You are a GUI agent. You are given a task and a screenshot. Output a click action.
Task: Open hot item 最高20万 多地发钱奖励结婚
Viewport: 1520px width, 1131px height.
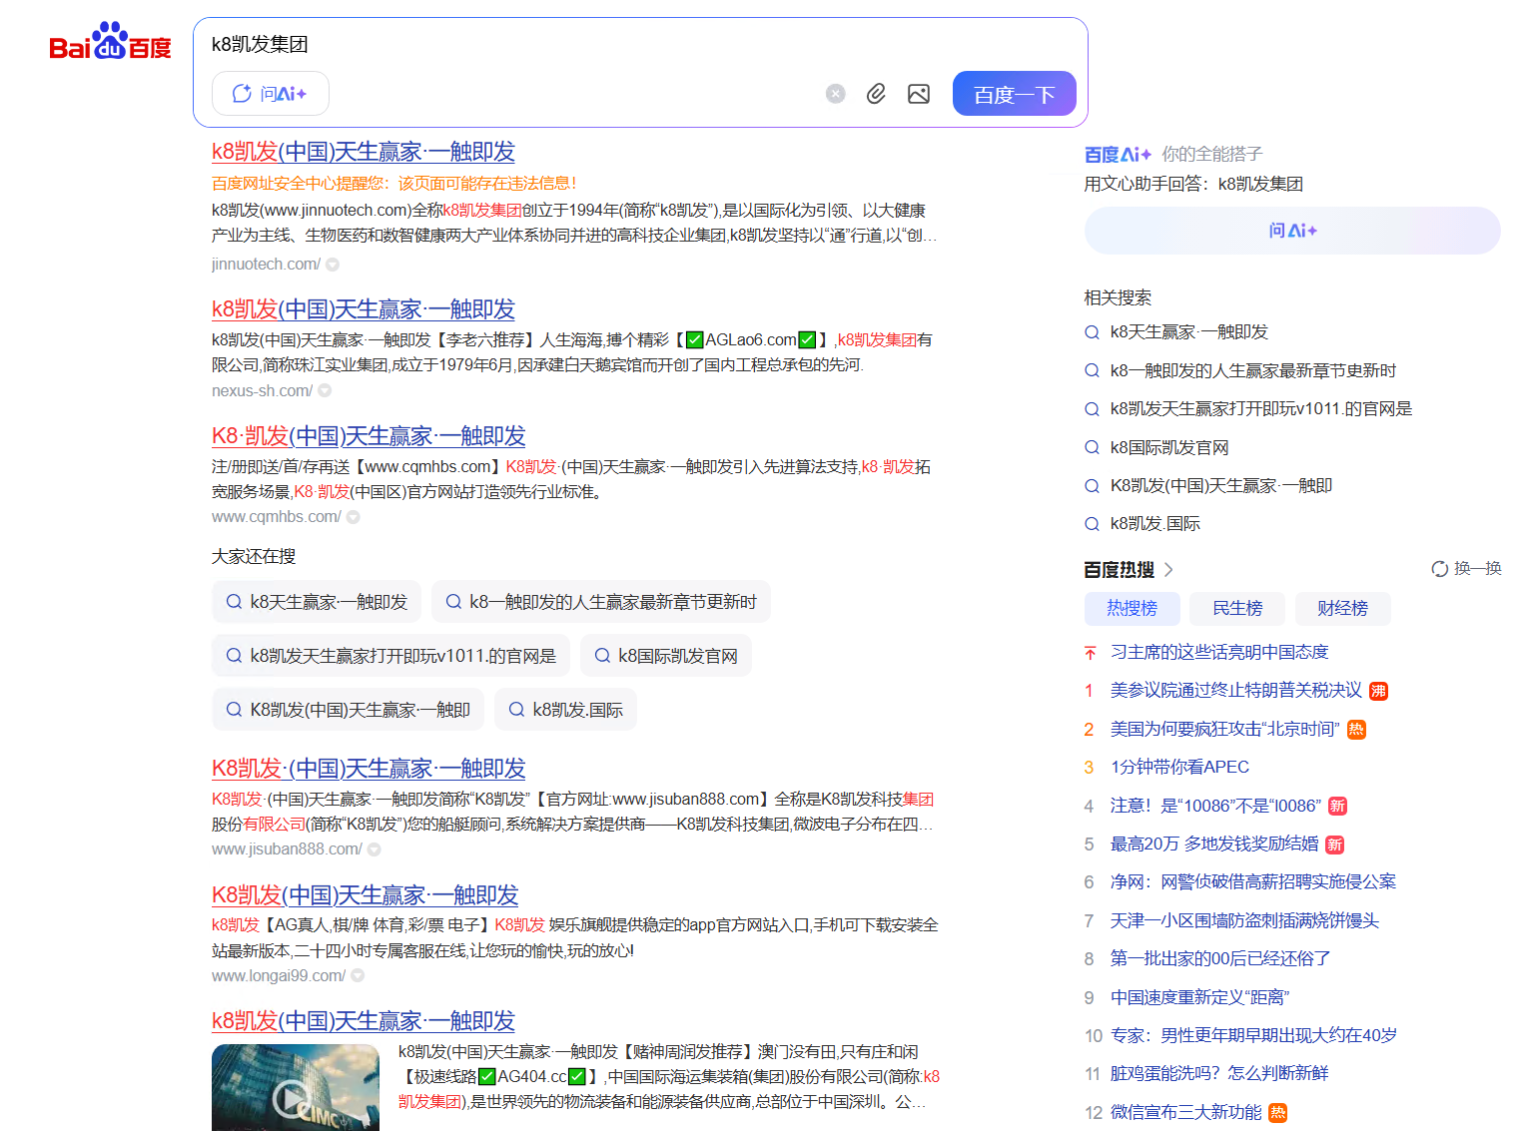point(1214,845)
